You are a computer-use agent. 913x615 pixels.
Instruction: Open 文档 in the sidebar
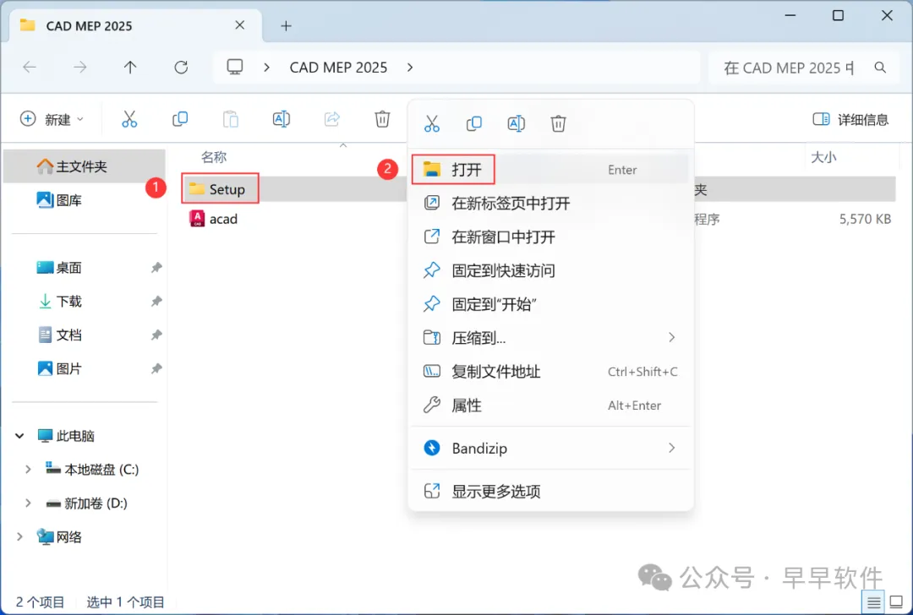pos(85,335)
